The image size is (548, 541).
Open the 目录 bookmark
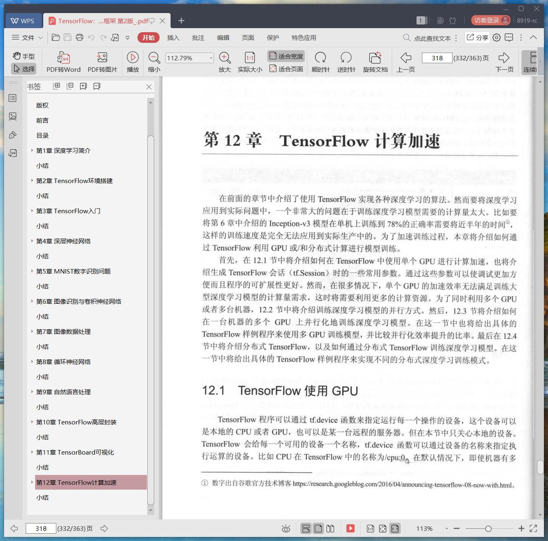(42, 135)
